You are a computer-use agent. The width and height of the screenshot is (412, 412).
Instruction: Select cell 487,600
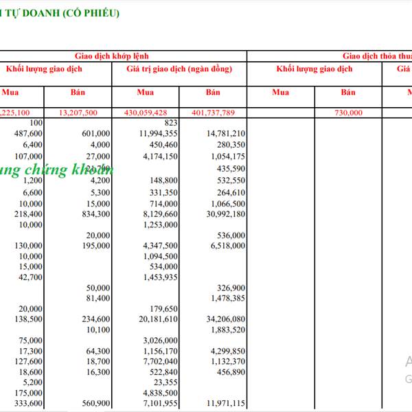click(x=28, y=133)
